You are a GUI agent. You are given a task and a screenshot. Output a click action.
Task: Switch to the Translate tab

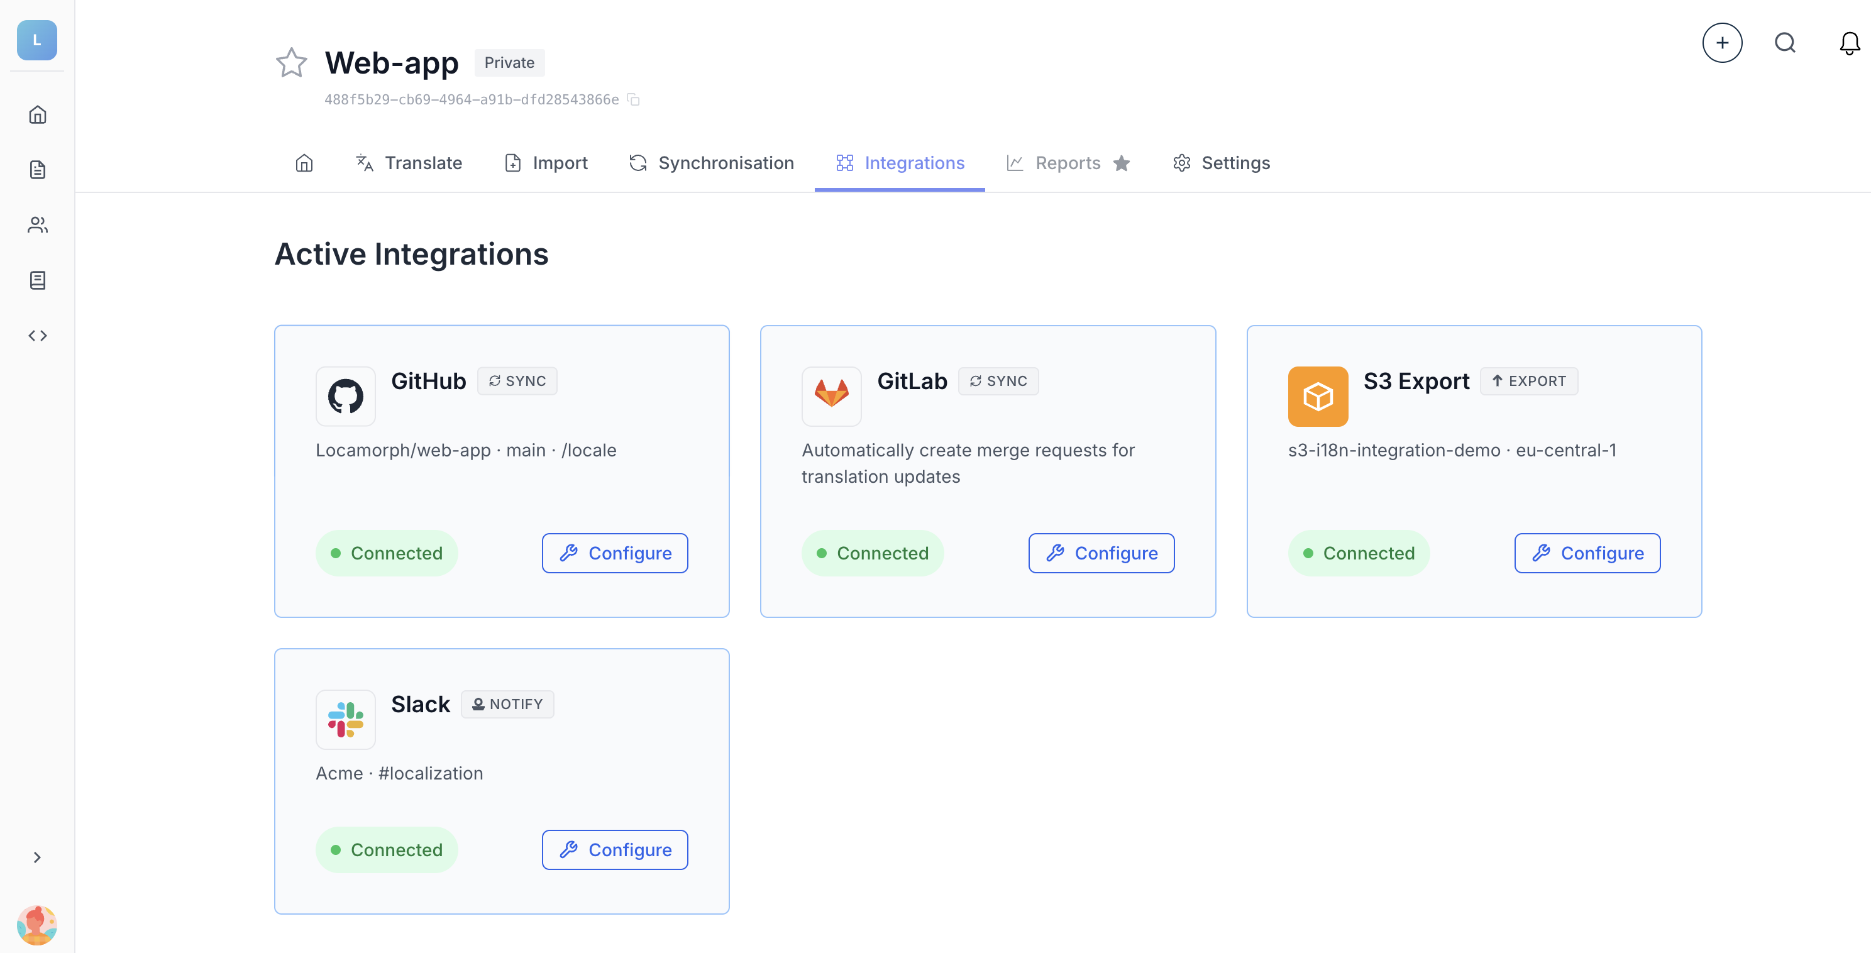408,163
